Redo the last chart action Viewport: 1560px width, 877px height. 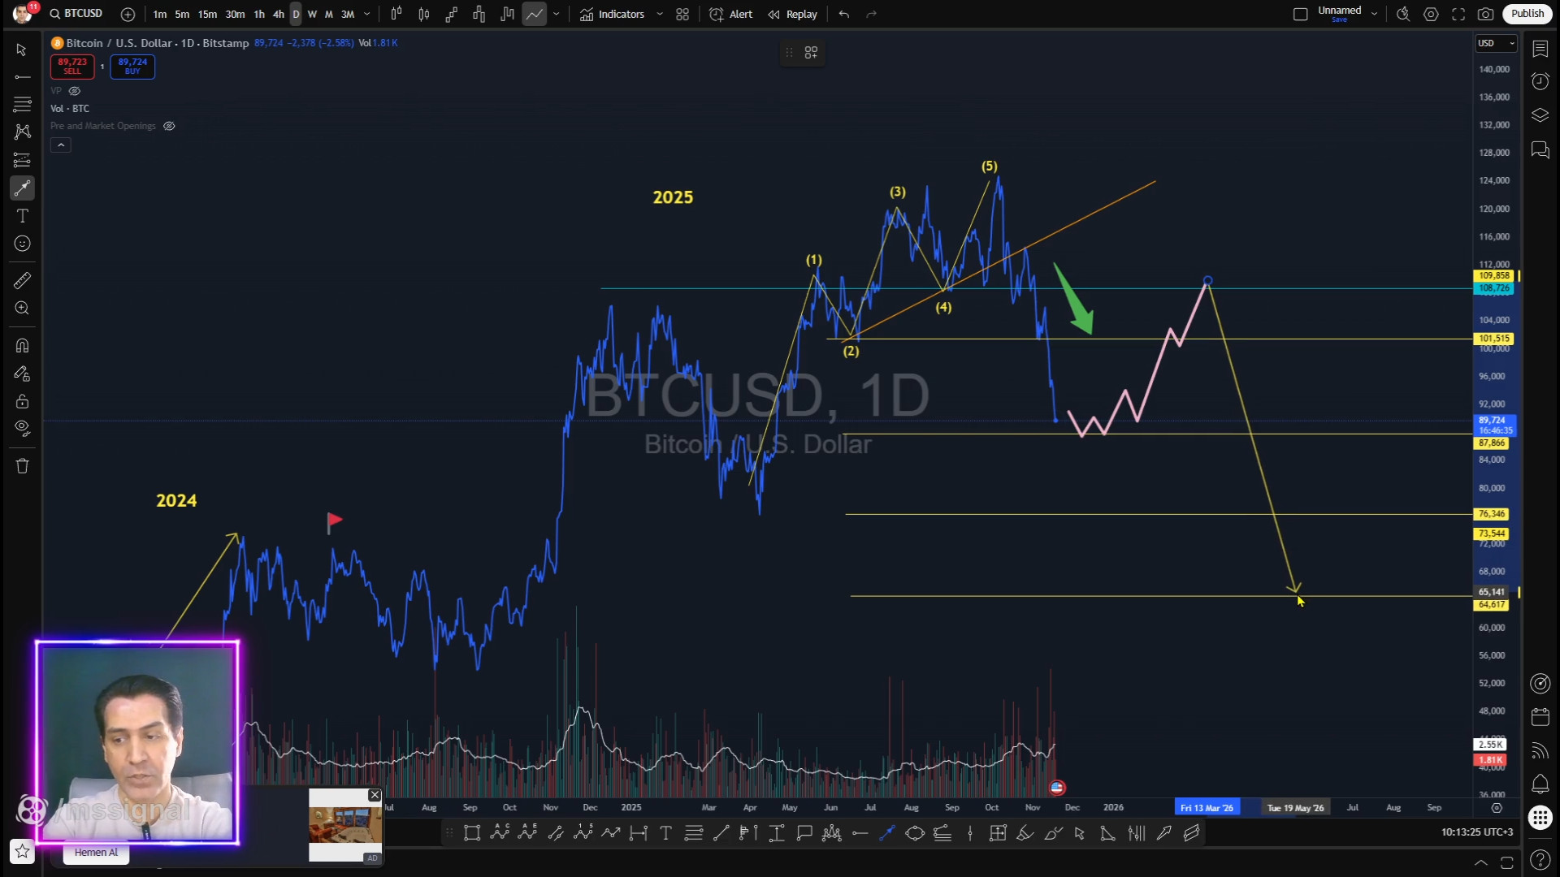(872, 14)
